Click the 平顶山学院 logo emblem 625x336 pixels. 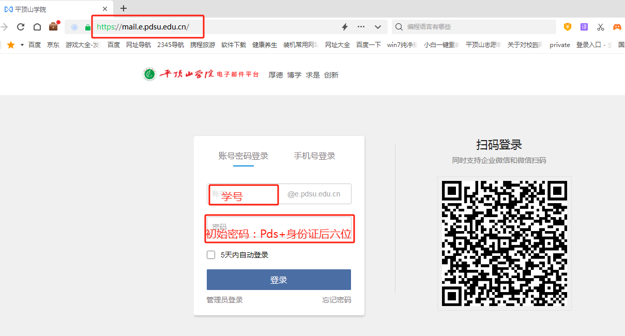(149, 74)
